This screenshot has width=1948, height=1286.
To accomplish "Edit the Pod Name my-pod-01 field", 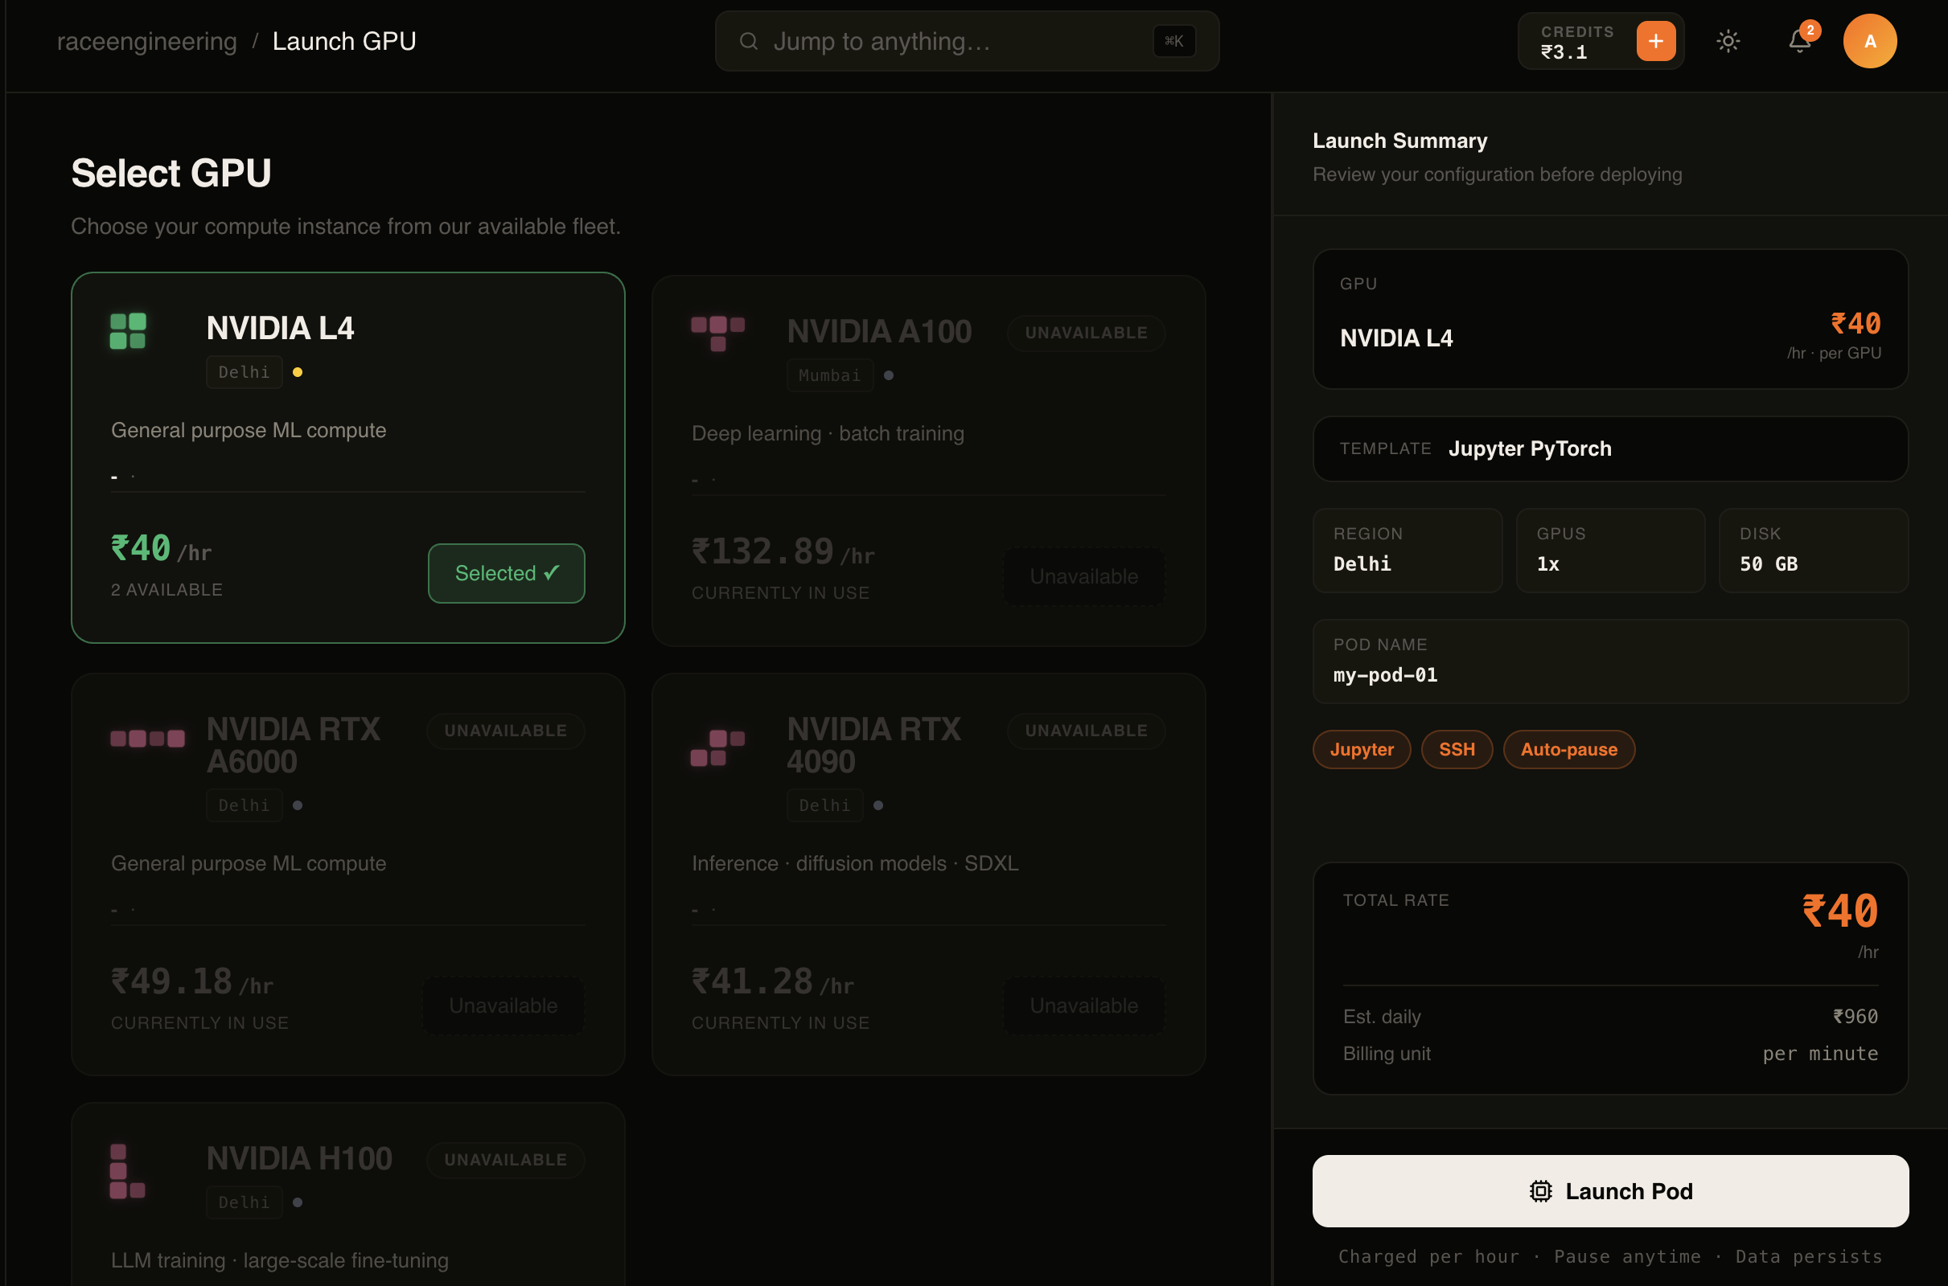I will click(1610, 661).
